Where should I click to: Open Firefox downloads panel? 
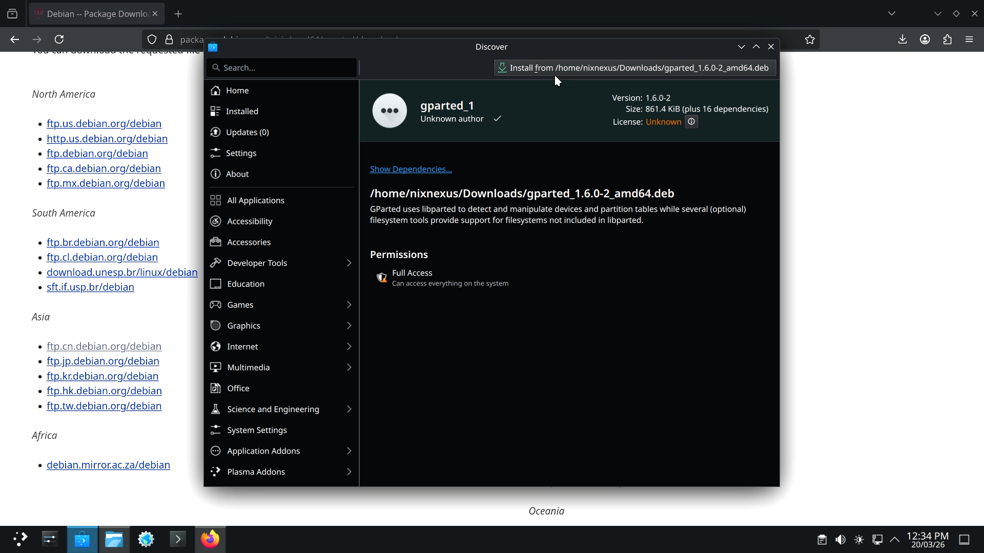coord(903,39)
